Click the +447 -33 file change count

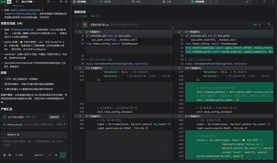pyautogui.click(x=257, y=25)
